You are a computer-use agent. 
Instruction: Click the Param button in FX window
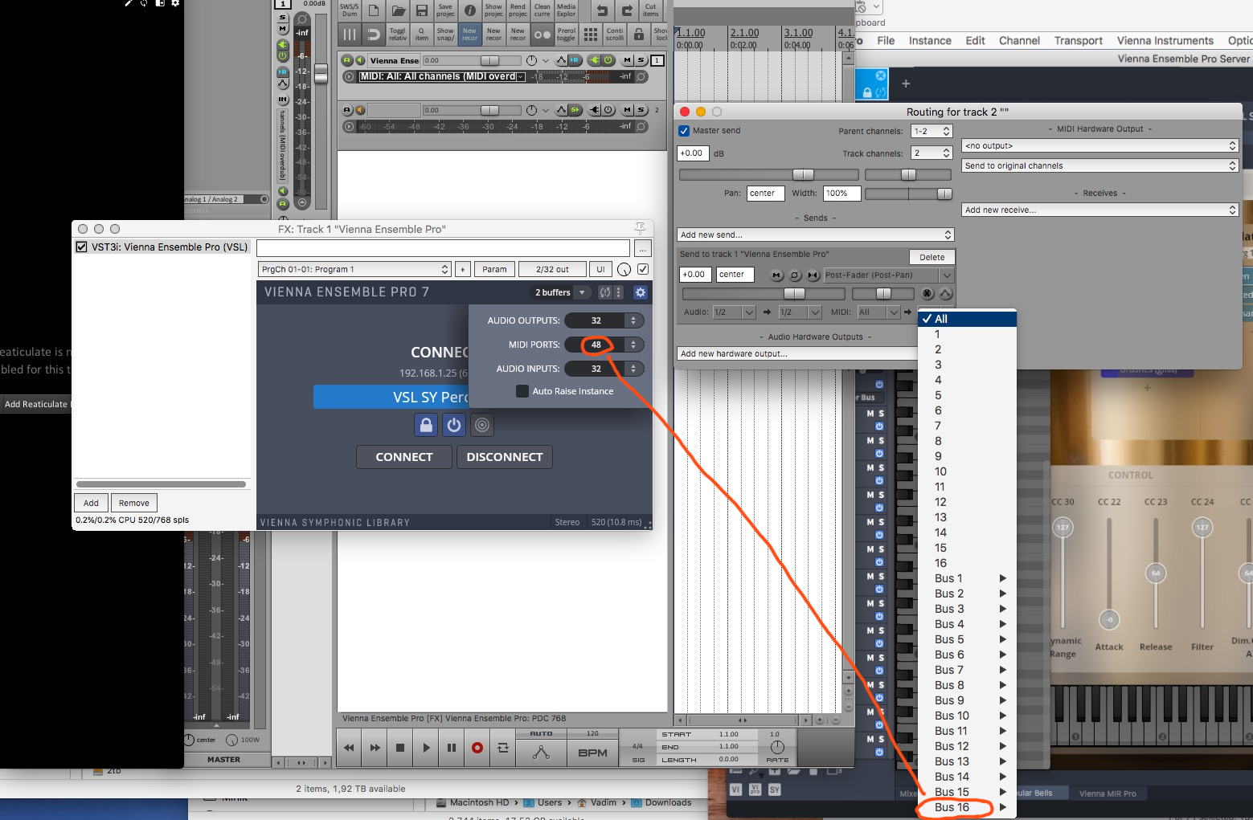coord(494,269)
